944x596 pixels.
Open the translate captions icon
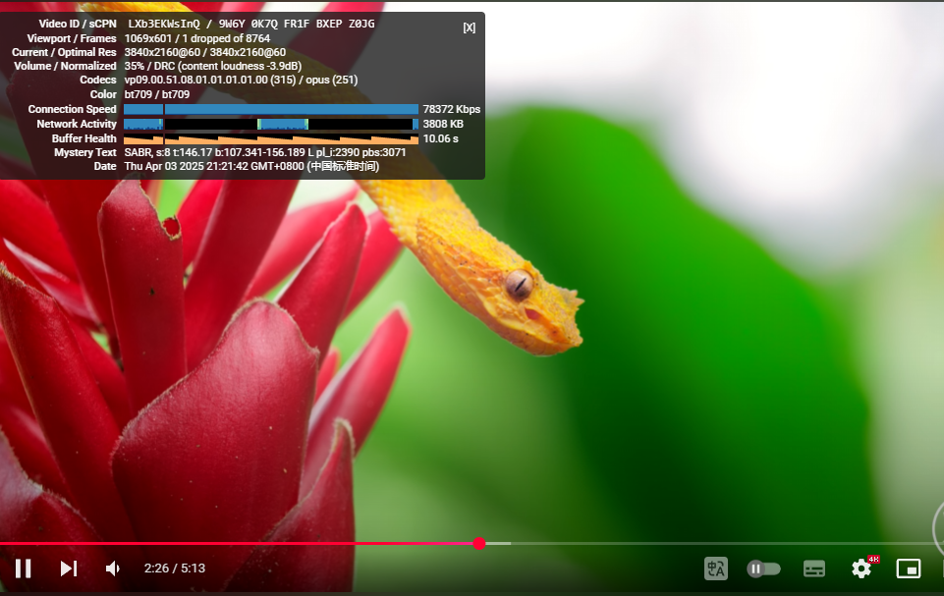pyautogui.click(x=716, y=569)
